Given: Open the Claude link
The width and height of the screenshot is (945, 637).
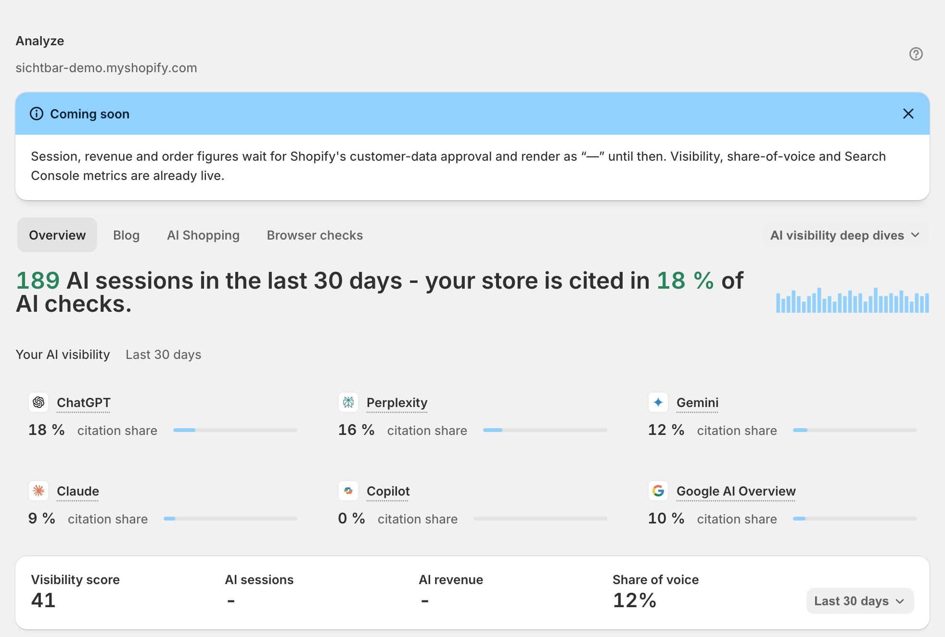Looking at the screenshot, I should tap(78, 491).
